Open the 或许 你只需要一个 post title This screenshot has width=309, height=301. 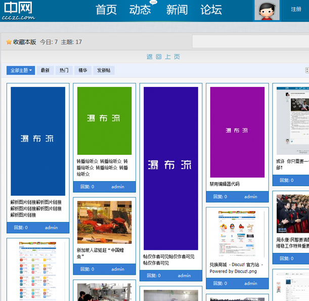(x=292, y=164)
